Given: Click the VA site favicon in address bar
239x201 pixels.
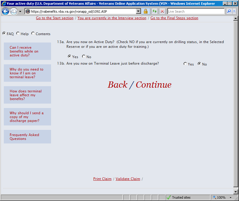Looking at the screenshot, I should coord(28,12).
